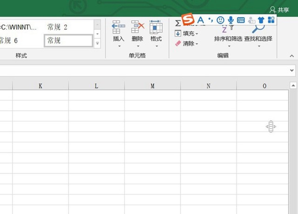The image size is (298, 214).
Task: Open the Sogou toolbox grid icon
Action: pos(271,20)
